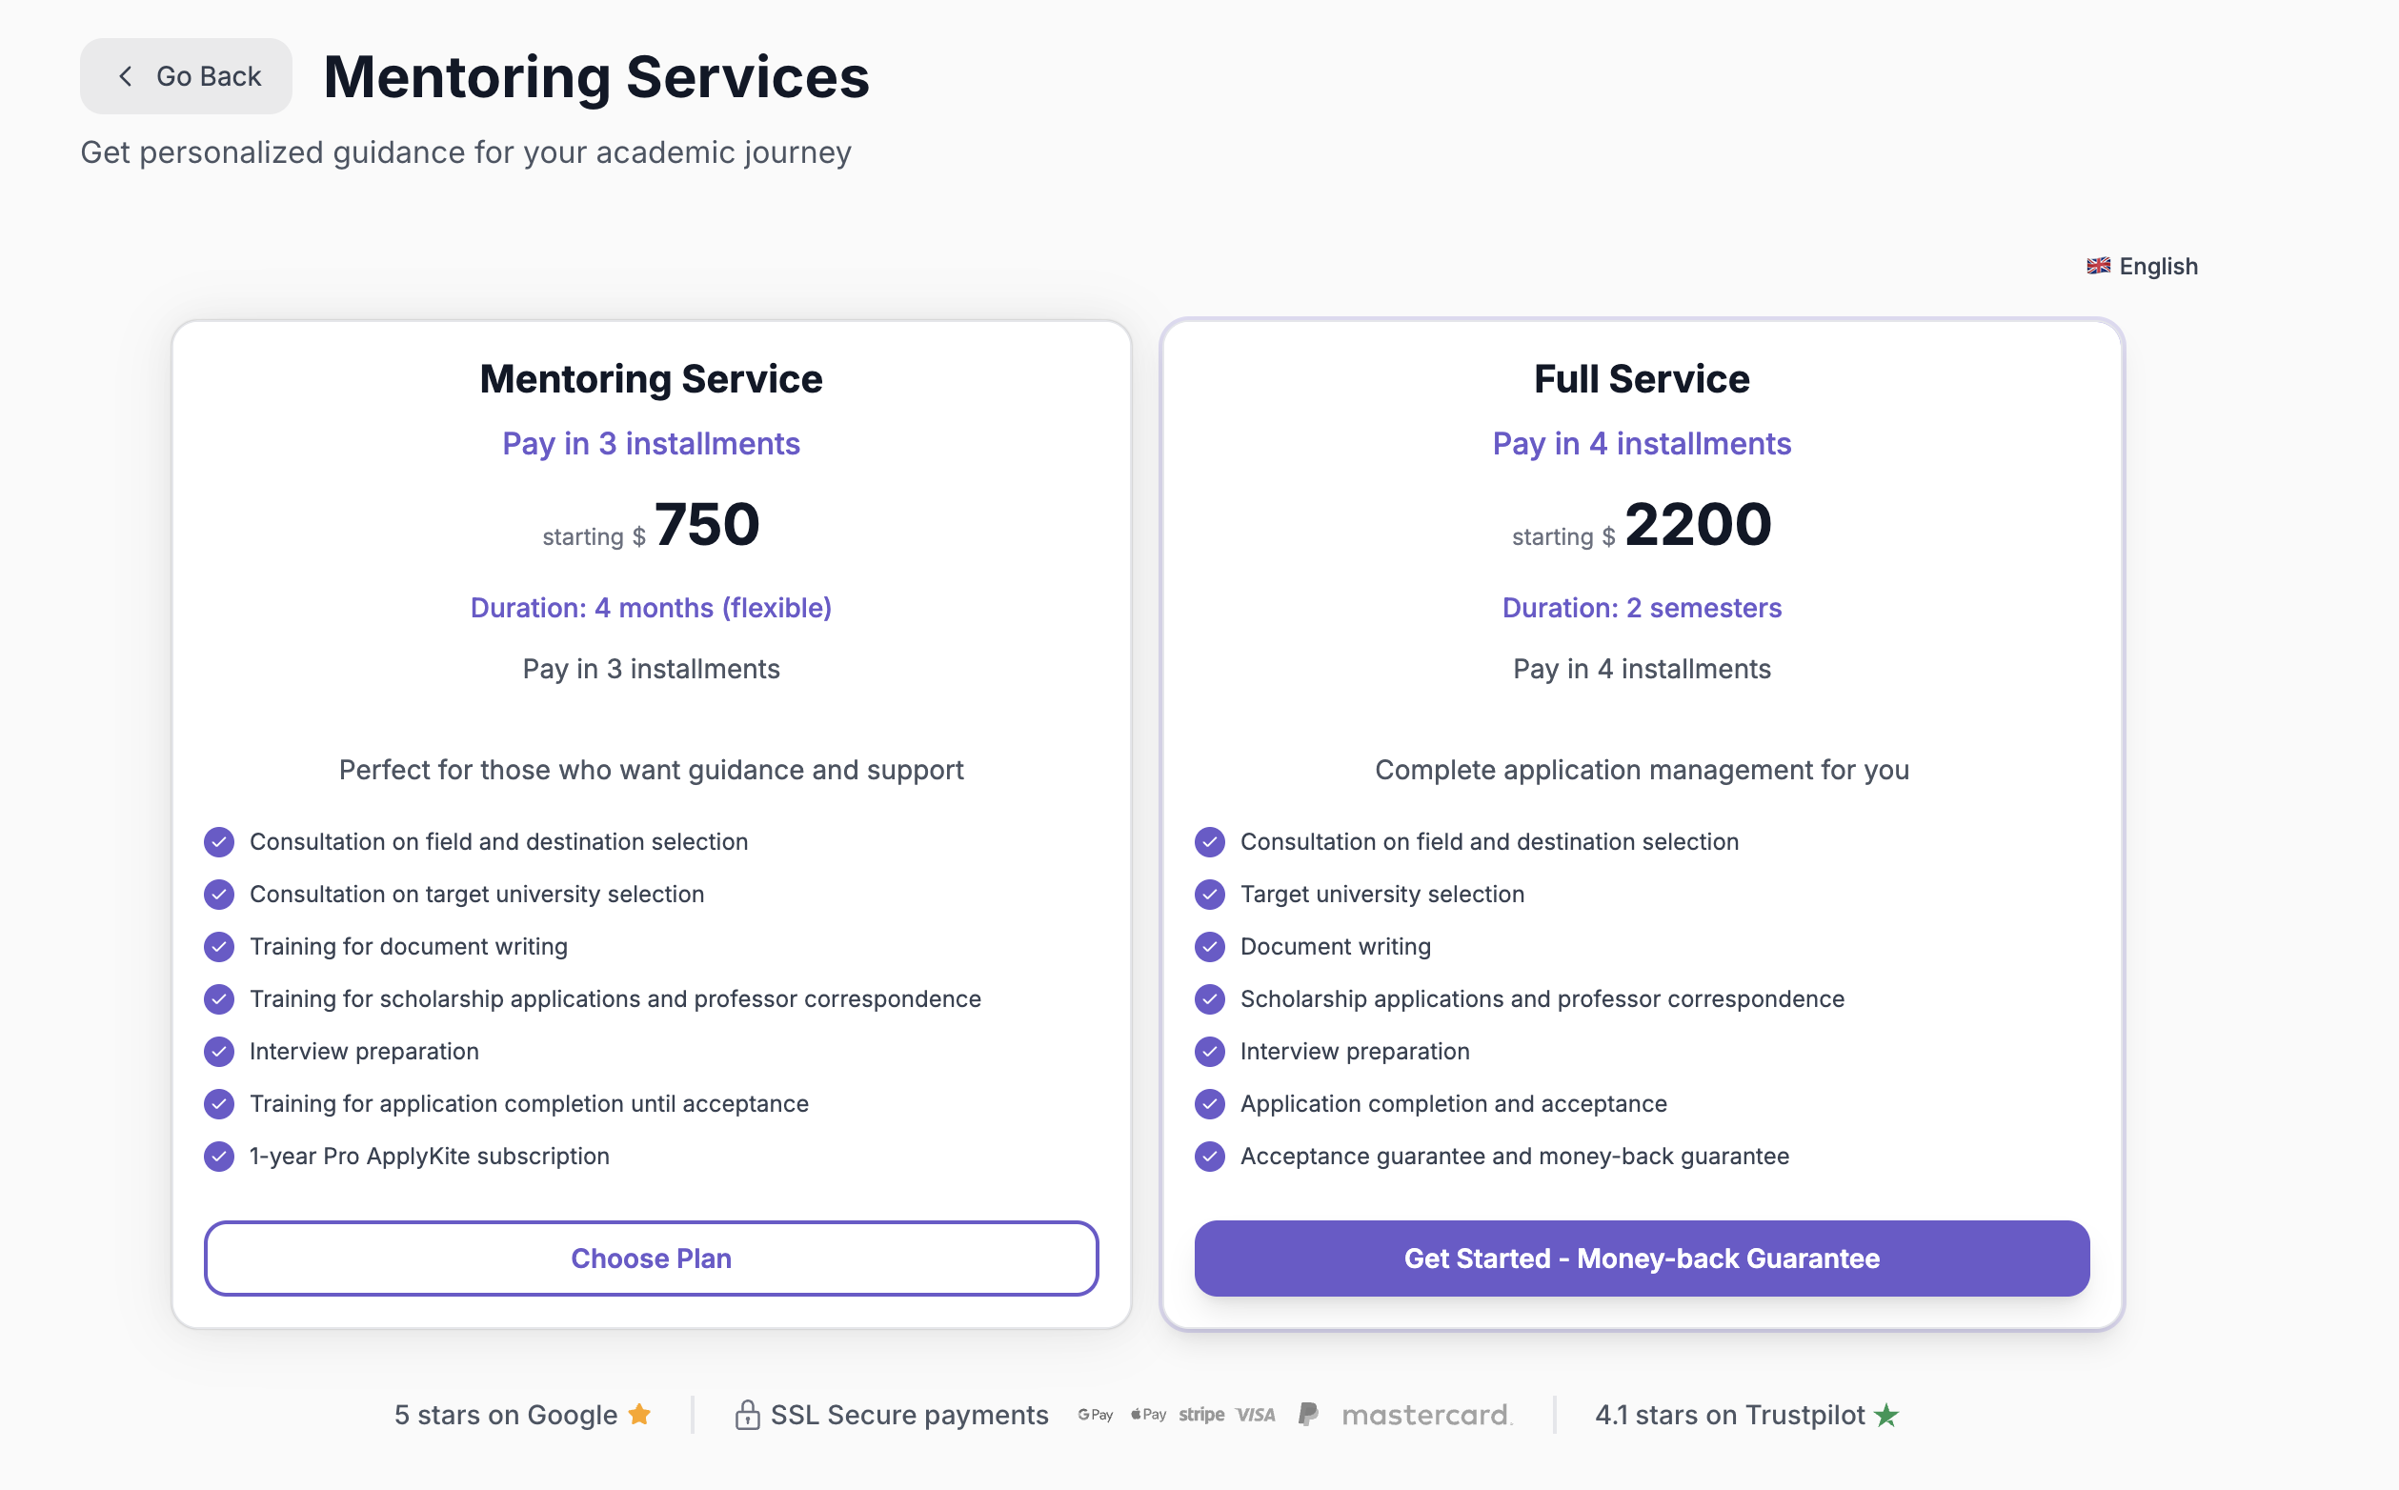
Task: Click the VISA logo icon
Action: click(x=1256, y=1415)
